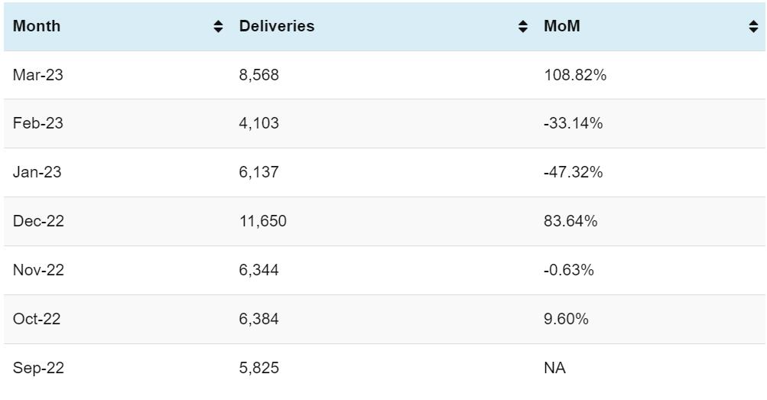The width and height of the screenshot is (767, 400).
Task: Sort table by MoM header
Action: (562, 26)
